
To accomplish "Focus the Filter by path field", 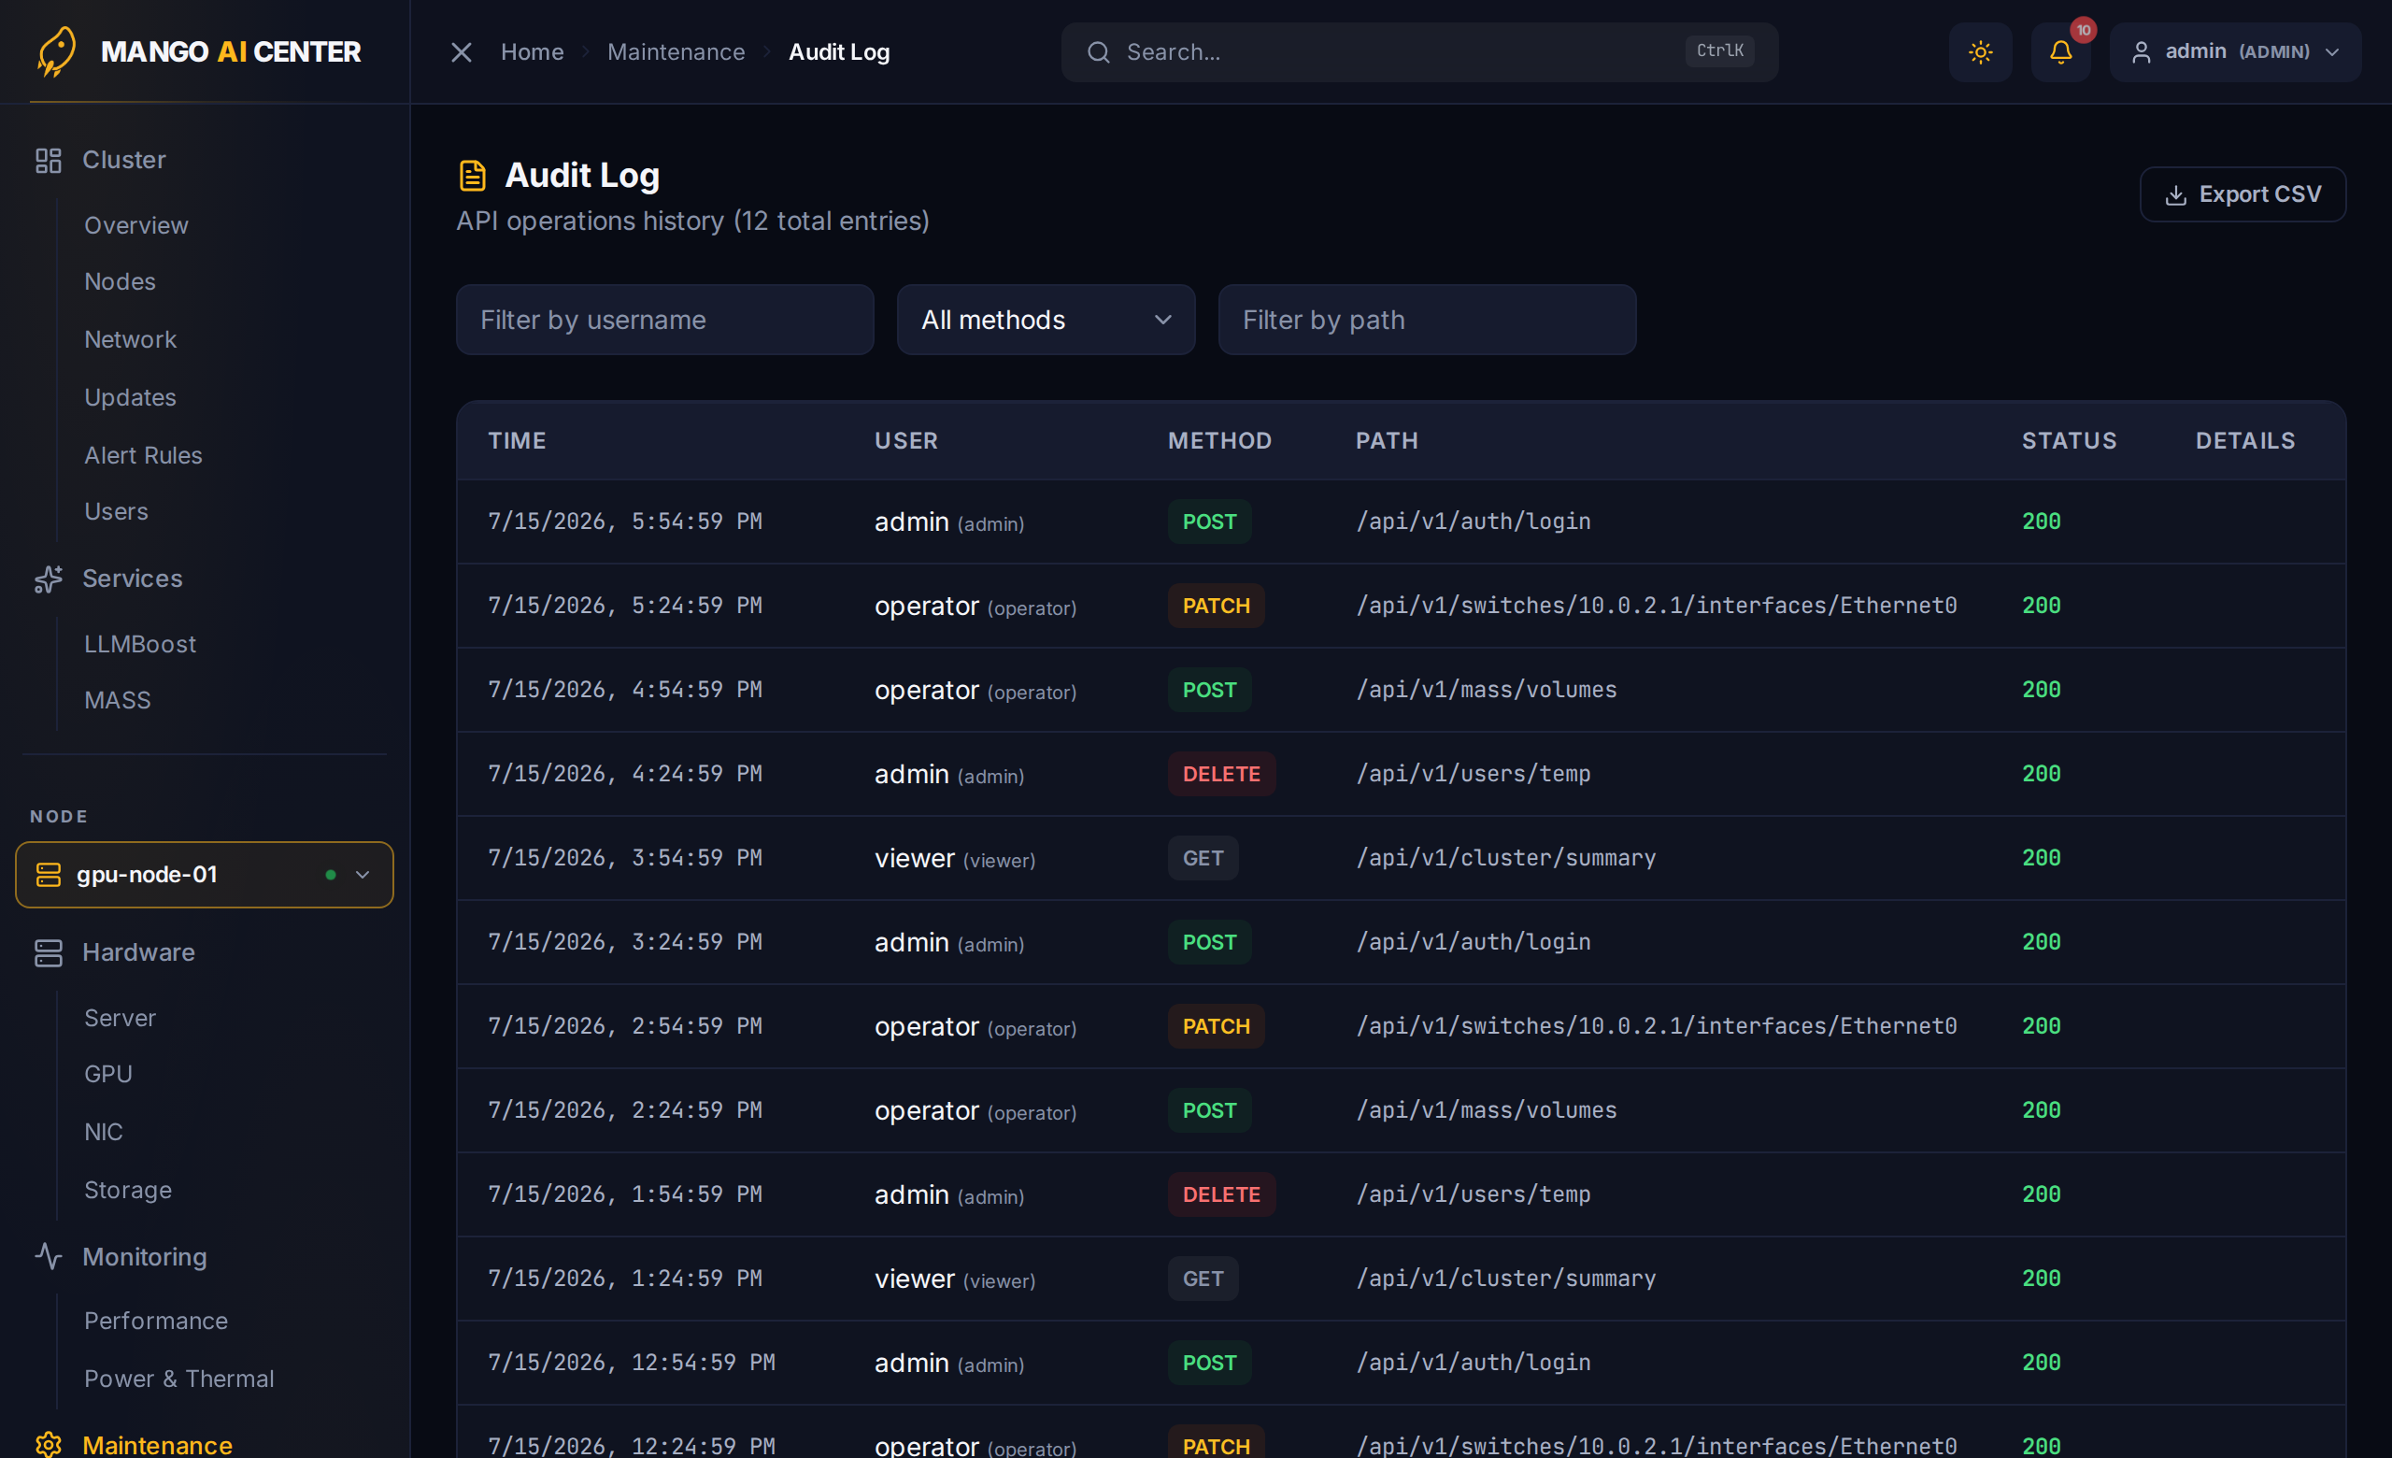I will click(x=1427, y=320).
